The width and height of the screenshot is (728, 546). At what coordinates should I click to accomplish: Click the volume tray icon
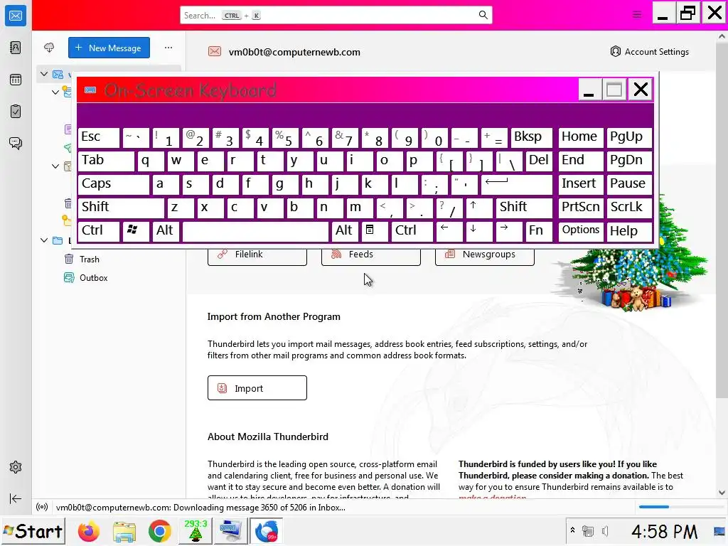pyautogui.click(x=605, y=530)
